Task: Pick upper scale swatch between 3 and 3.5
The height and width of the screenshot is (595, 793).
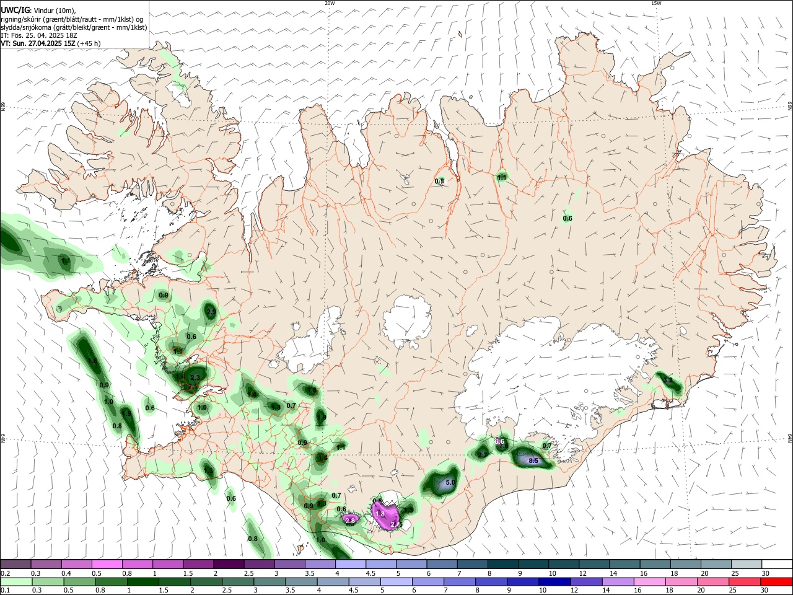Action: click(290, 565)
